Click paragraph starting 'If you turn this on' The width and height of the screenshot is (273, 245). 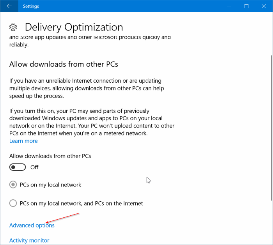coord(92,122)
